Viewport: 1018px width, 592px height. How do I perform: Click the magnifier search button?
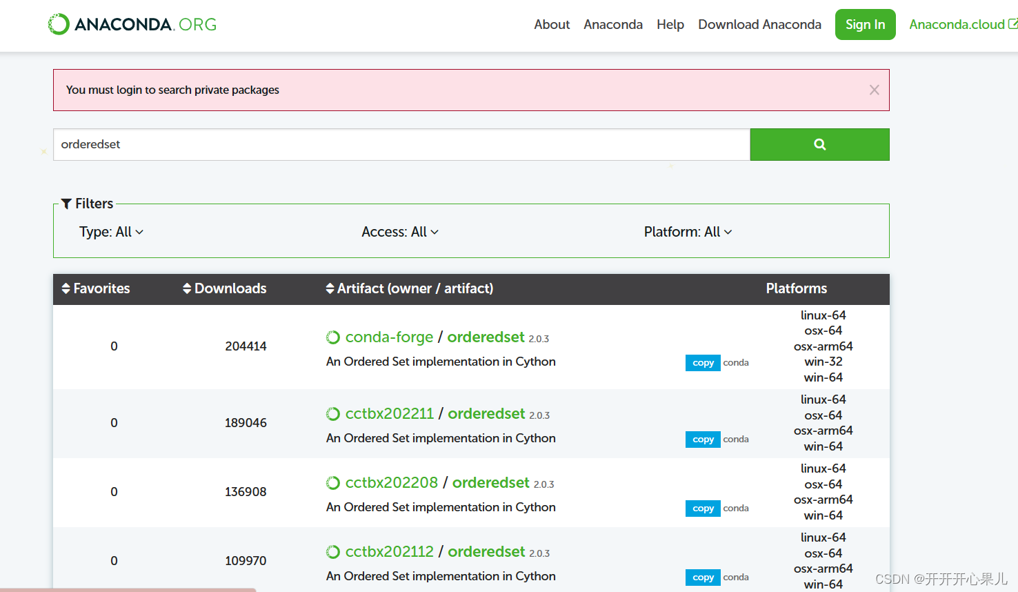point(819,144)
